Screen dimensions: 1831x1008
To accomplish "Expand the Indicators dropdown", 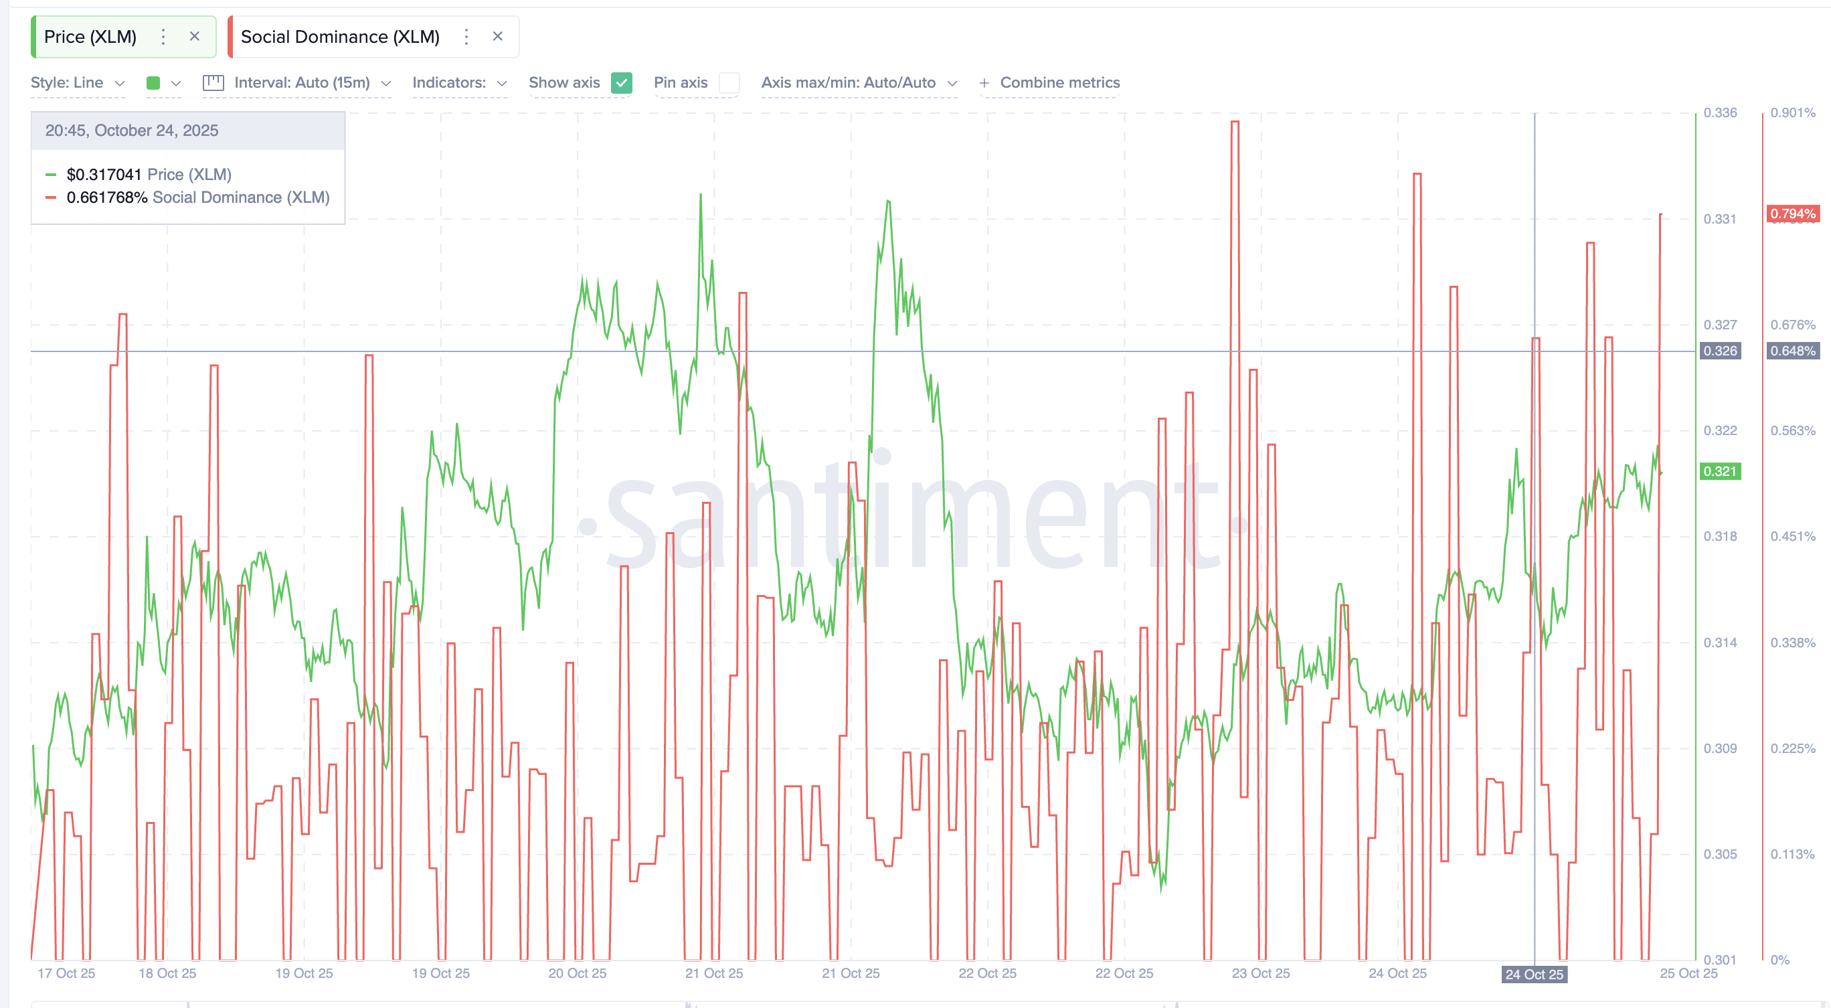I will coord(459,82).
